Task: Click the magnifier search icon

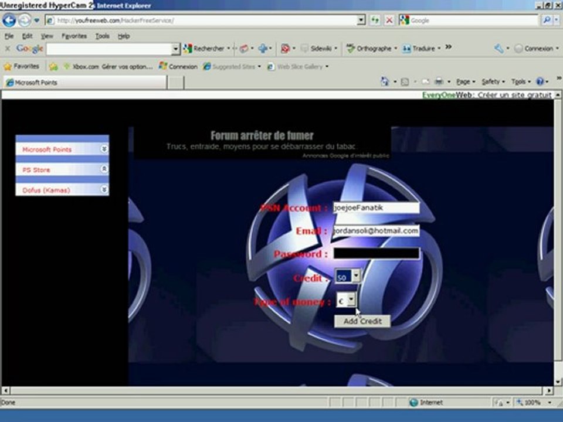Action: 547,21
